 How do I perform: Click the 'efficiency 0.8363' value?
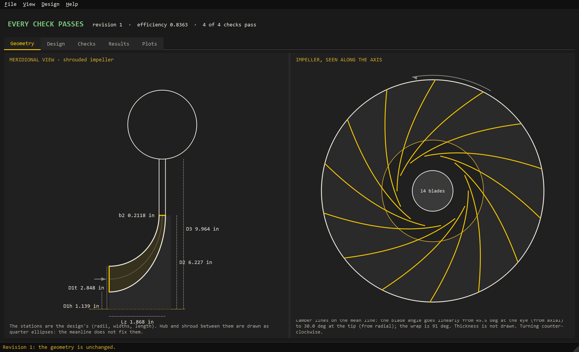(162, 25)
